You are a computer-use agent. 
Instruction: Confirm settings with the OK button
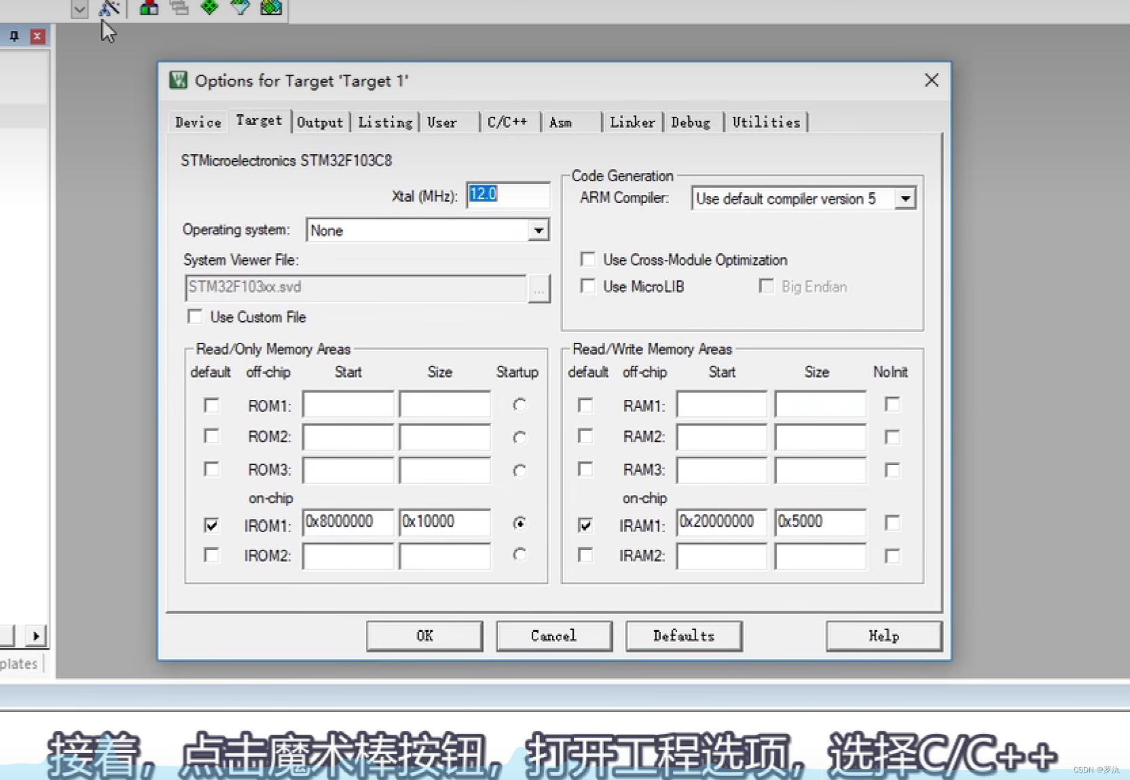tap(424, 636)
